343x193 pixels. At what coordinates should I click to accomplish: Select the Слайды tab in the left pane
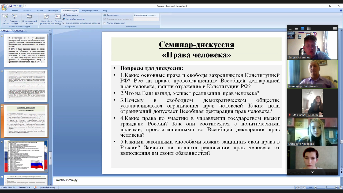click(x=5, y=31)
